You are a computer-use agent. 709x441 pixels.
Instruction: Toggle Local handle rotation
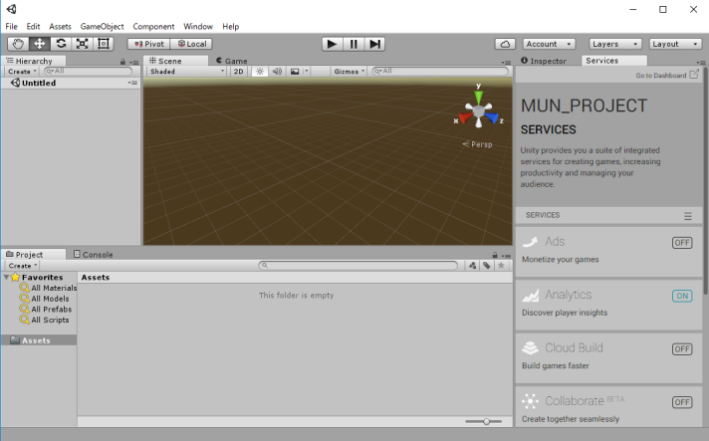(x=192, y=44)
